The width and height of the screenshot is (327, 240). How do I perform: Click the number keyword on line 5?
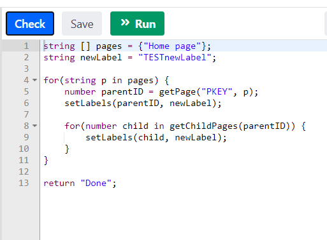(80, 92)
